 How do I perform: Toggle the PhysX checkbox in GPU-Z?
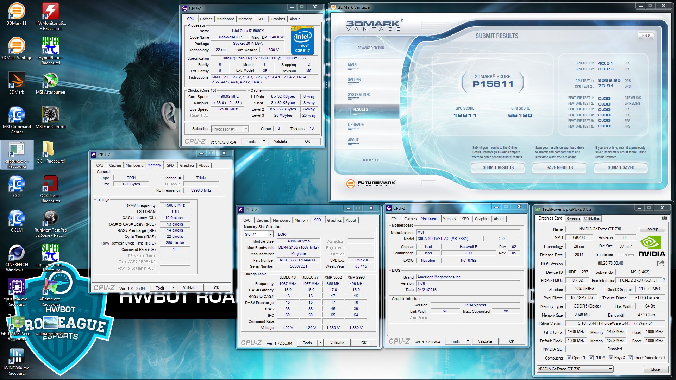point(611,358)
